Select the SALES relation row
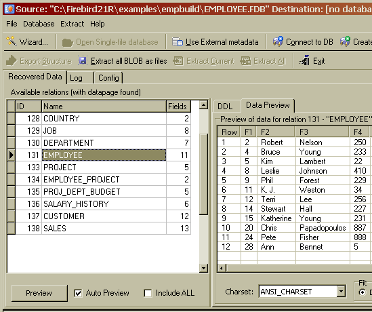The height and width of the screenshot is (312, 372). coord(99,229)
